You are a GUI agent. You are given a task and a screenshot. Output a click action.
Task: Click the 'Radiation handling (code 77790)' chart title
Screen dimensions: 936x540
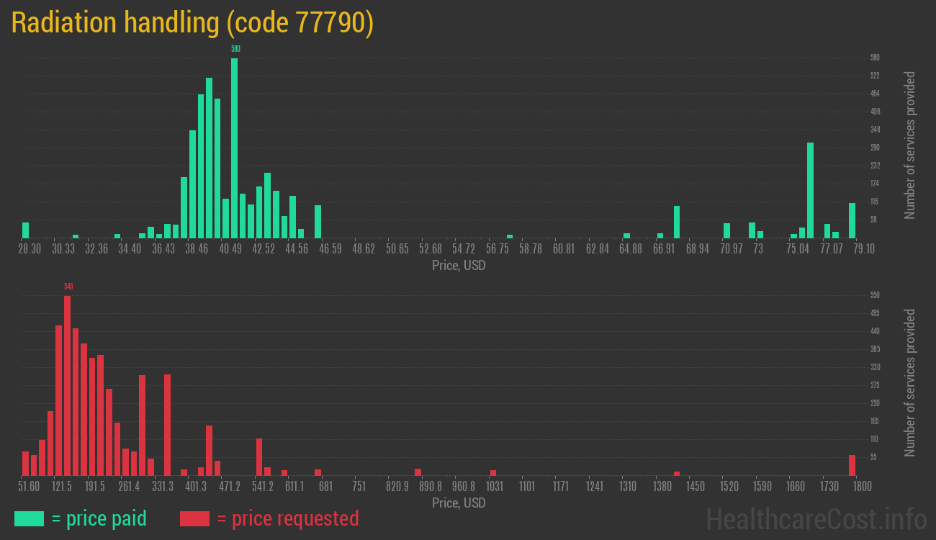[192, 23]
